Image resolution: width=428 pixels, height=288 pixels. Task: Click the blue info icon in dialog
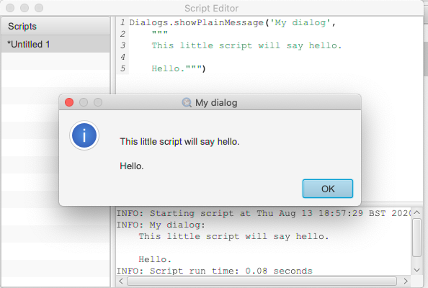(x=84, y=135)
